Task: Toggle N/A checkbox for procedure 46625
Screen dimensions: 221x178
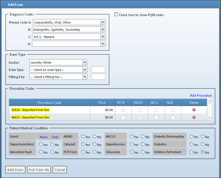Action: (x=173, y=117)
